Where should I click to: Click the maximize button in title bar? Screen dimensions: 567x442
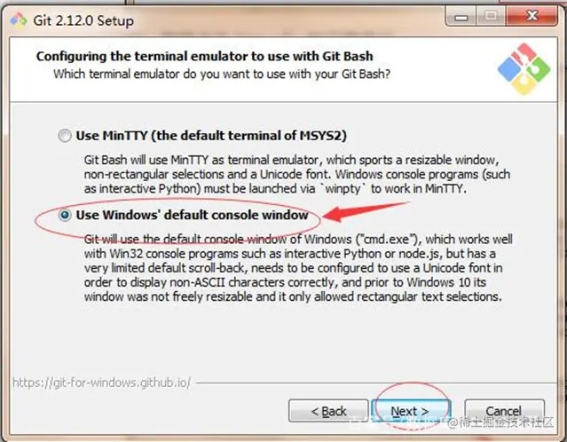click(x=491, y=16)
